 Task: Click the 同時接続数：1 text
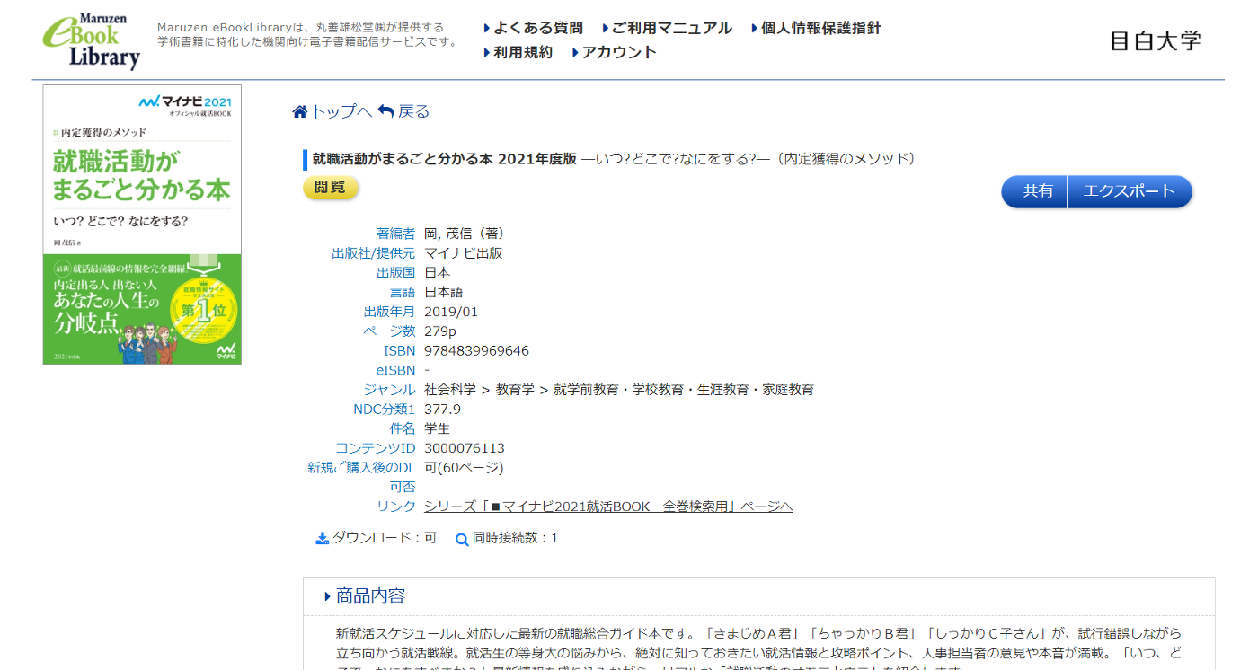515,538
